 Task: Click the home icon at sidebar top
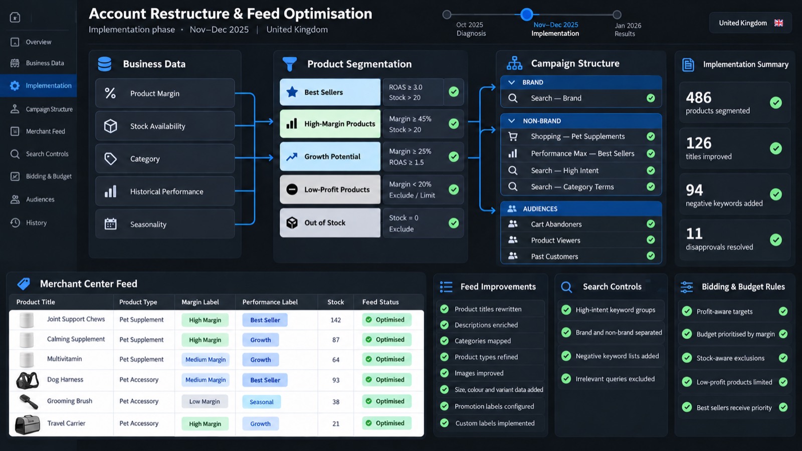coord(15,18)
